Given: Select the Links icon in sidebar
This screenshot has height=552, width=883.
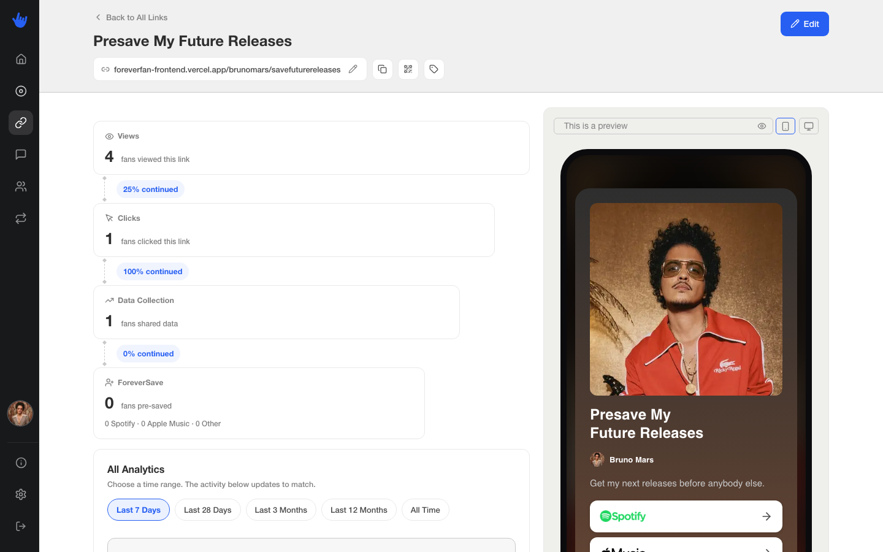Looking at the screenshot, I should click(21, 123).
